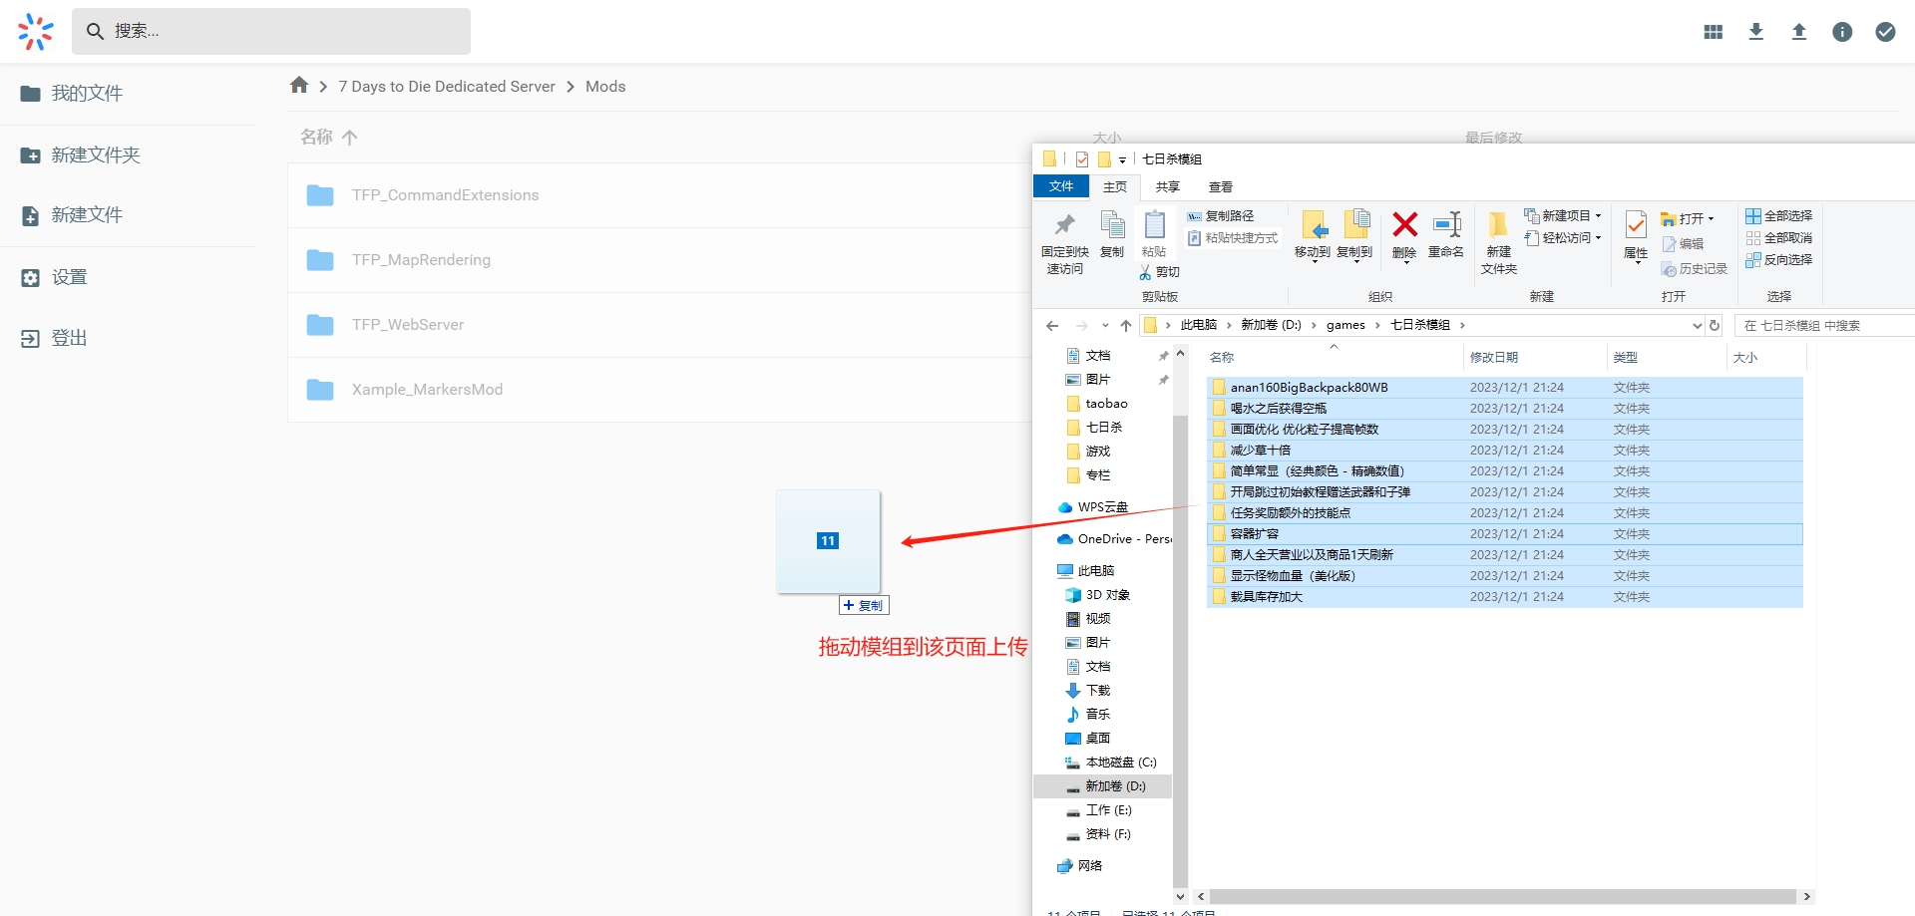Open the quick access toolbar customize dropdown
1915x916 pixels.
coord(1122,159)
